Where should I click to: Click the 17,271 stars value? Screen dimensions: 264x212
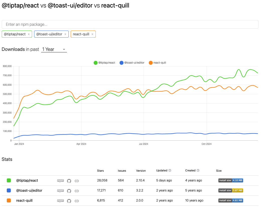101,190
